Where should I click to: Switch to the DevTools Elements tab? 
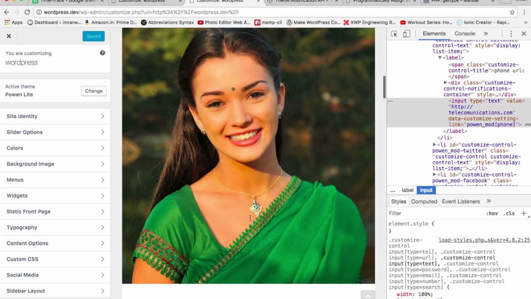coord(434,34)
